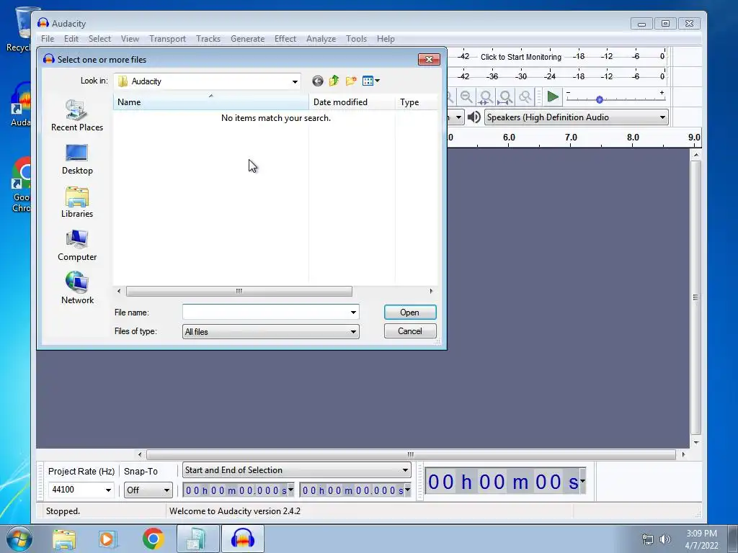The width and height of the screenshot is (738, 553).
Task: Open View Menu icon in file dialog
Action: pos(371,81)
